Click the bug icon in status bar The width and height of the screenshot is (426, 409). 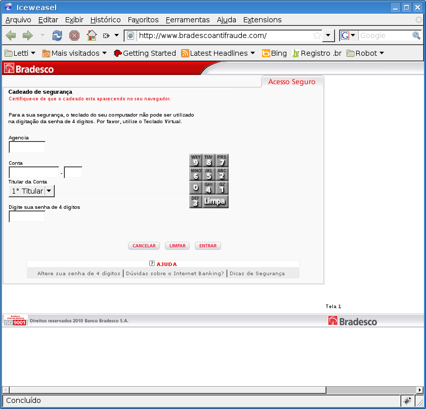point(407,400)
